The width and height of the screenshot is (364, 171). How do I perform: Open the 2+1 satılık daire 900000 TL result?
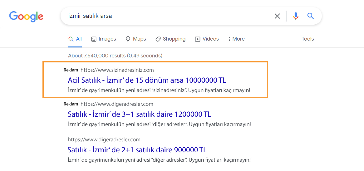(137, 150)
